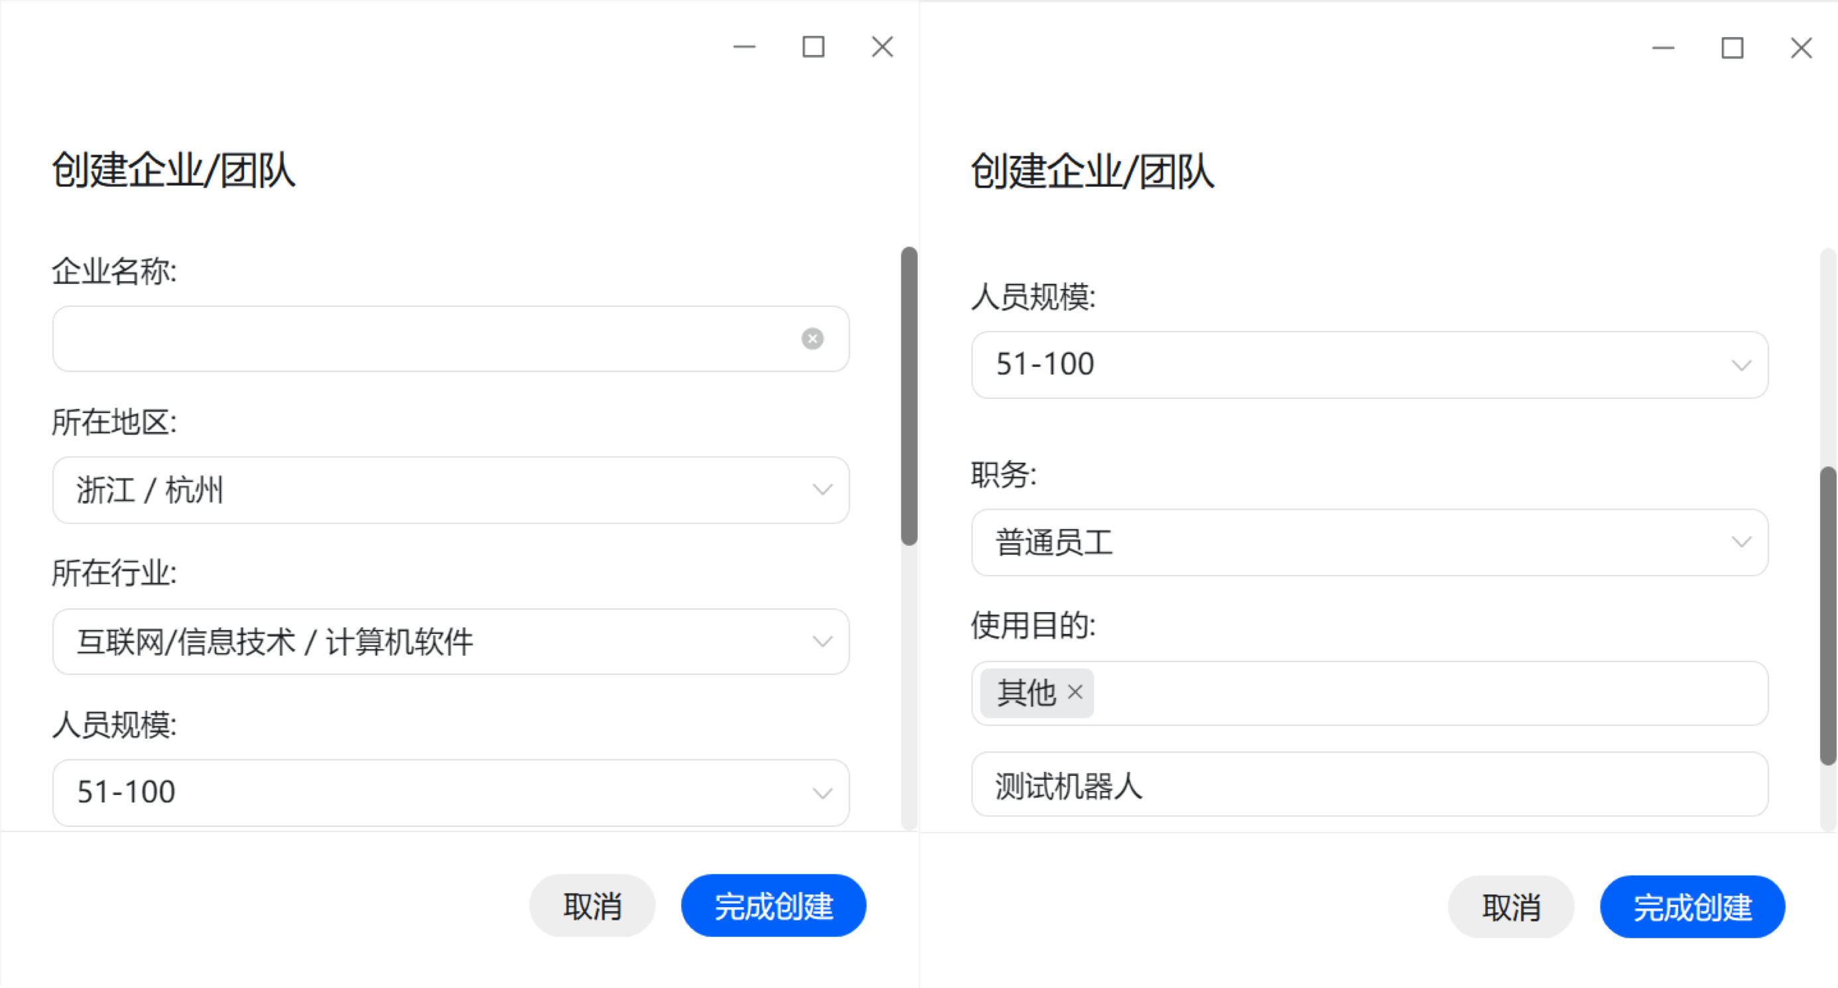
Task: Expand the 职务 dropdown showing 普通员工
Action: (1369, 542)
